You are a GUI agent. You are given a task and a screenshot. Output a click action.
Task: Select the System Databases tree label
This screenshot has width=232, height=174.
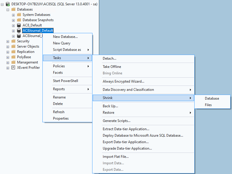click(x=37, y=15)
